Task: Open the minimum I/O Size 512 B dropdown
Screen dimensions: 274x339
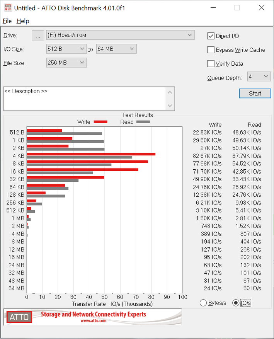Action: (x=66, y=49)
